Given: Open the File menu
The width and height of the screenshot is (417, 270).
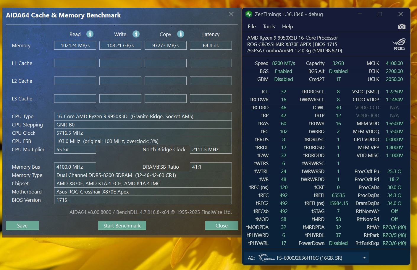Looking at the screenshot, I should [252, 27].
